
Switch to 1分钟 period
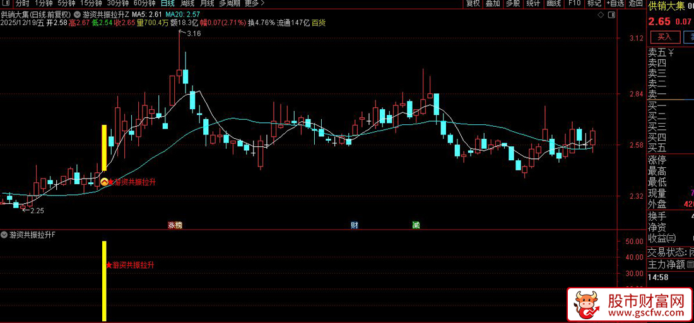coord(44,3)
